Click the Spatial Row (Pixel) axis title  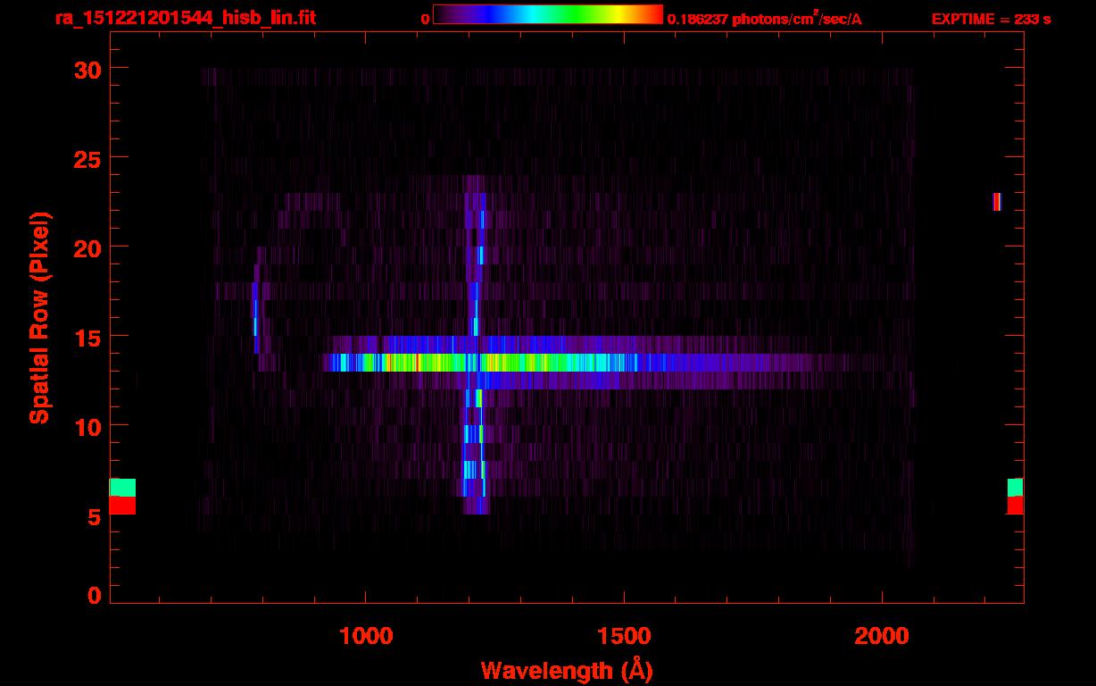39,317
